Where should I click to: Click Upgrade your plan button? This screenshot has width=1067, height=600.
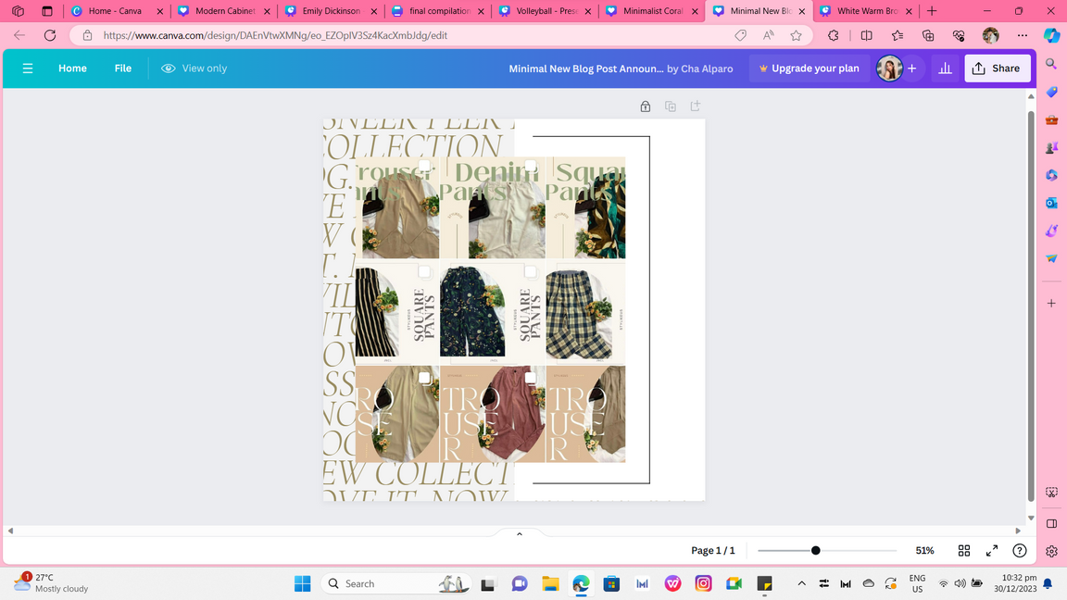click(x=809, y=69)
